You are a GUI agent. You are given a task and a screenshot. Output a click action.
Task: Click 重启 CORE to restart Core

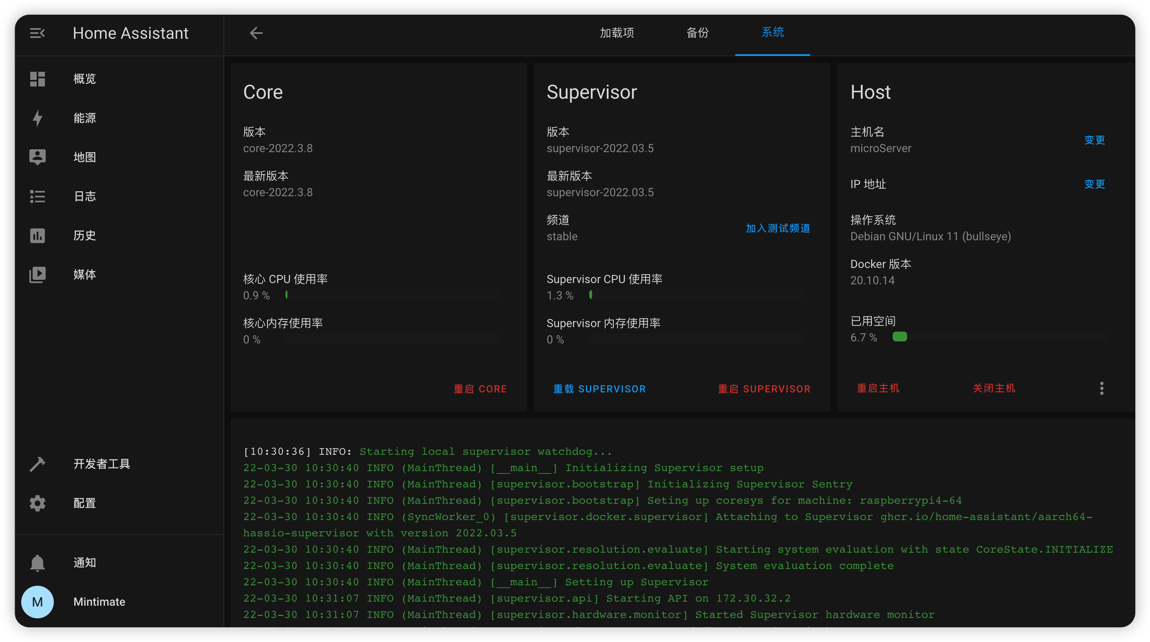[480, 389]
